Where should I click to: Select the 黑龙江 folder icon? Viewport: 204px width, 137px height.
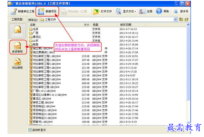[31, 37]
